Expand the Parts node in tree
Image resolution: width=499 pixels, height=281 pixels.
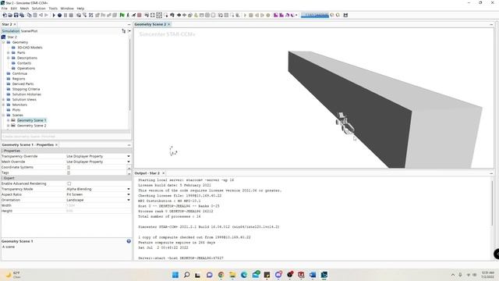click(9, 52)
